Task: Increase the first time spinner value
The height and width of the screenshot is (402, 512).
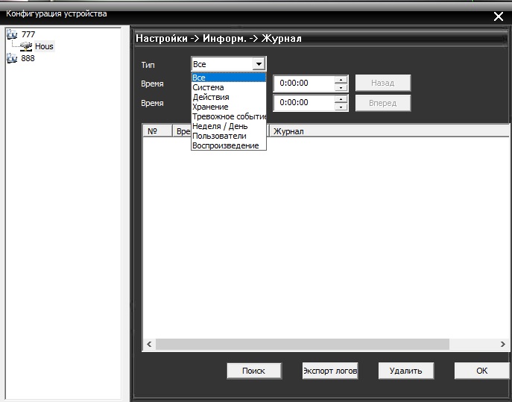Action: 341,80
